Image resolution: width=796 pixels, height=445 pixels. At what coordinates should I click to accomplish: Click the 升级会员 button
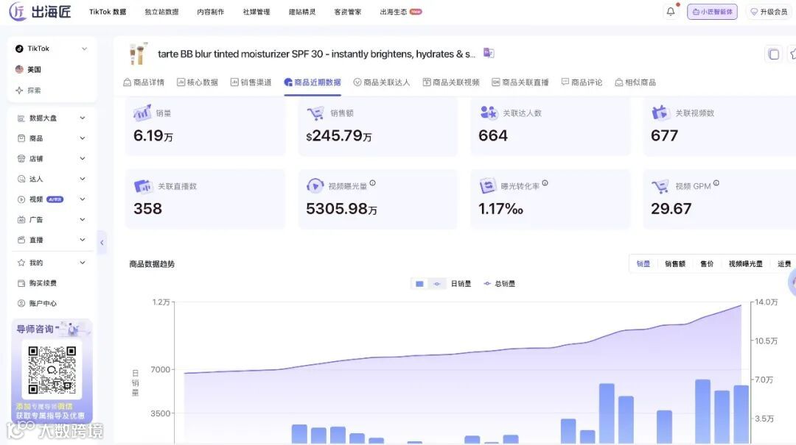click(x=769, y=12)
